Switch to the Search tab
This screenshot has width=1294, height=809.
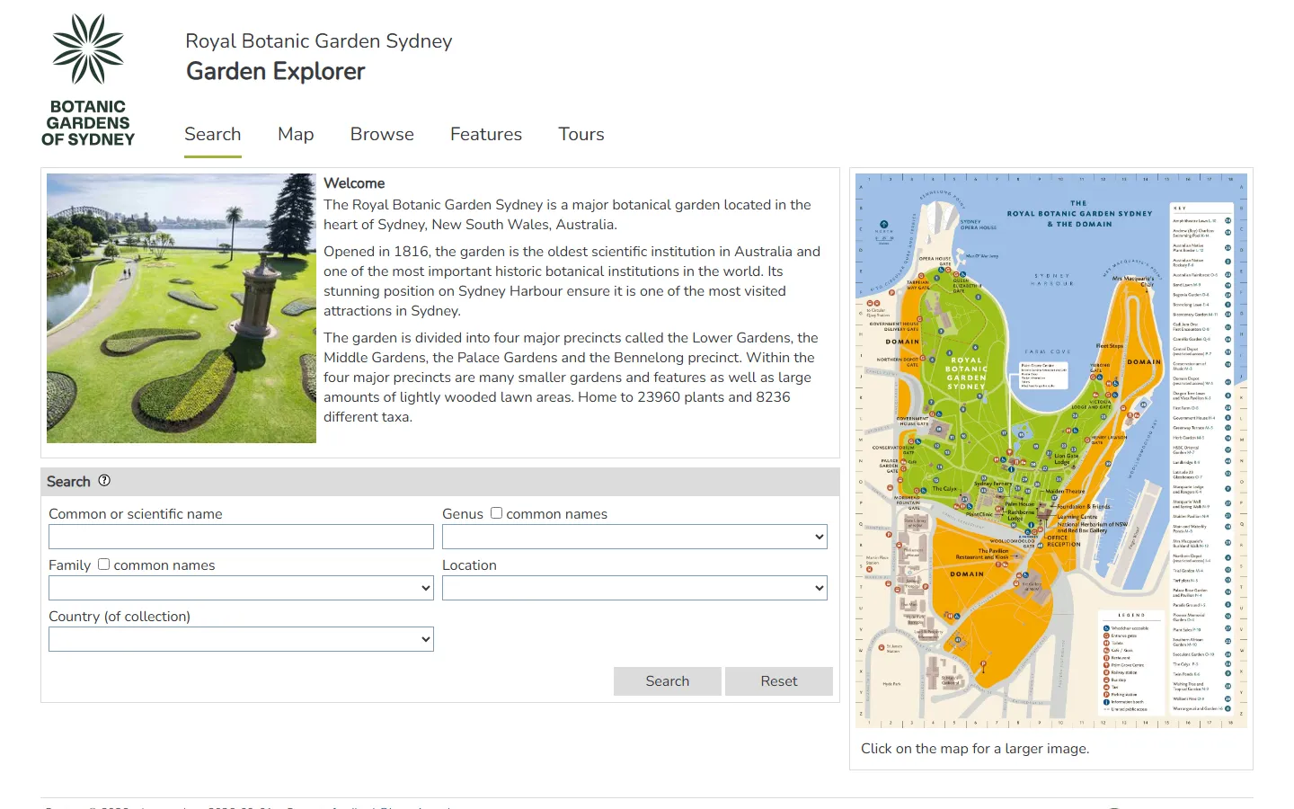(x=213, y=134)
